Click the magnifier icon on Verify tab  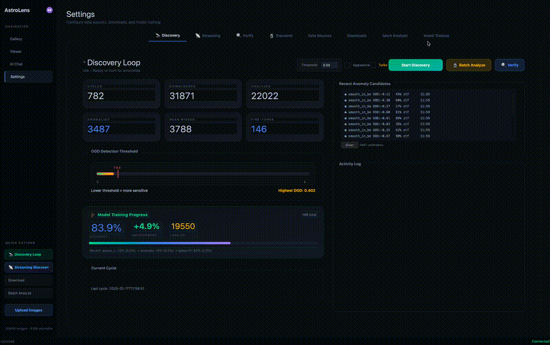click(x=238, y=35)
